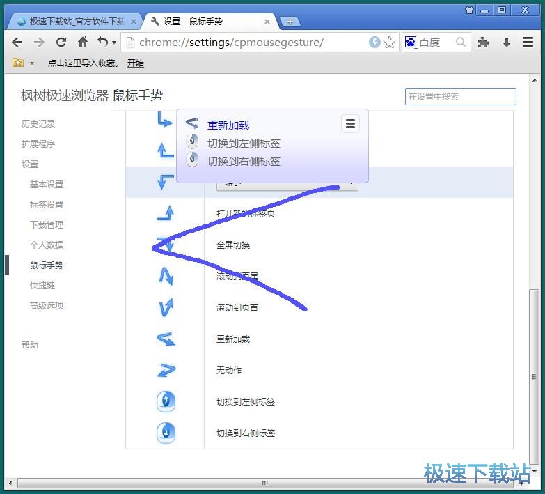Expand the favorites bar dropdown arrow
This screenshot has height=494, width=545.
tap(32, 63)
